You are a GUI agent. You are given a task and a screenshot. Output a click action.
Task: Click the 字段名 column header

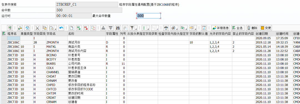point(57,34)
